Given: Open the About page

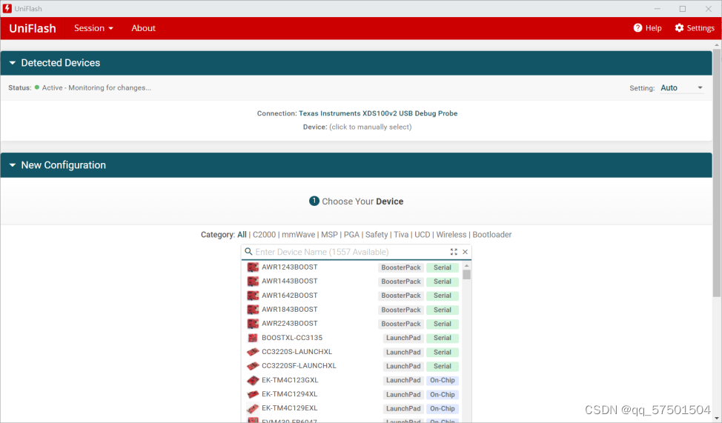Looking at the screenshot, I should pyautogui.click(x=143, y=28).
